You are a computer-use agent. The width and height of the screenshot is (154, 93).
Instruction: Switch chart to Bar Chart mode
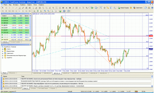(34, 11)
